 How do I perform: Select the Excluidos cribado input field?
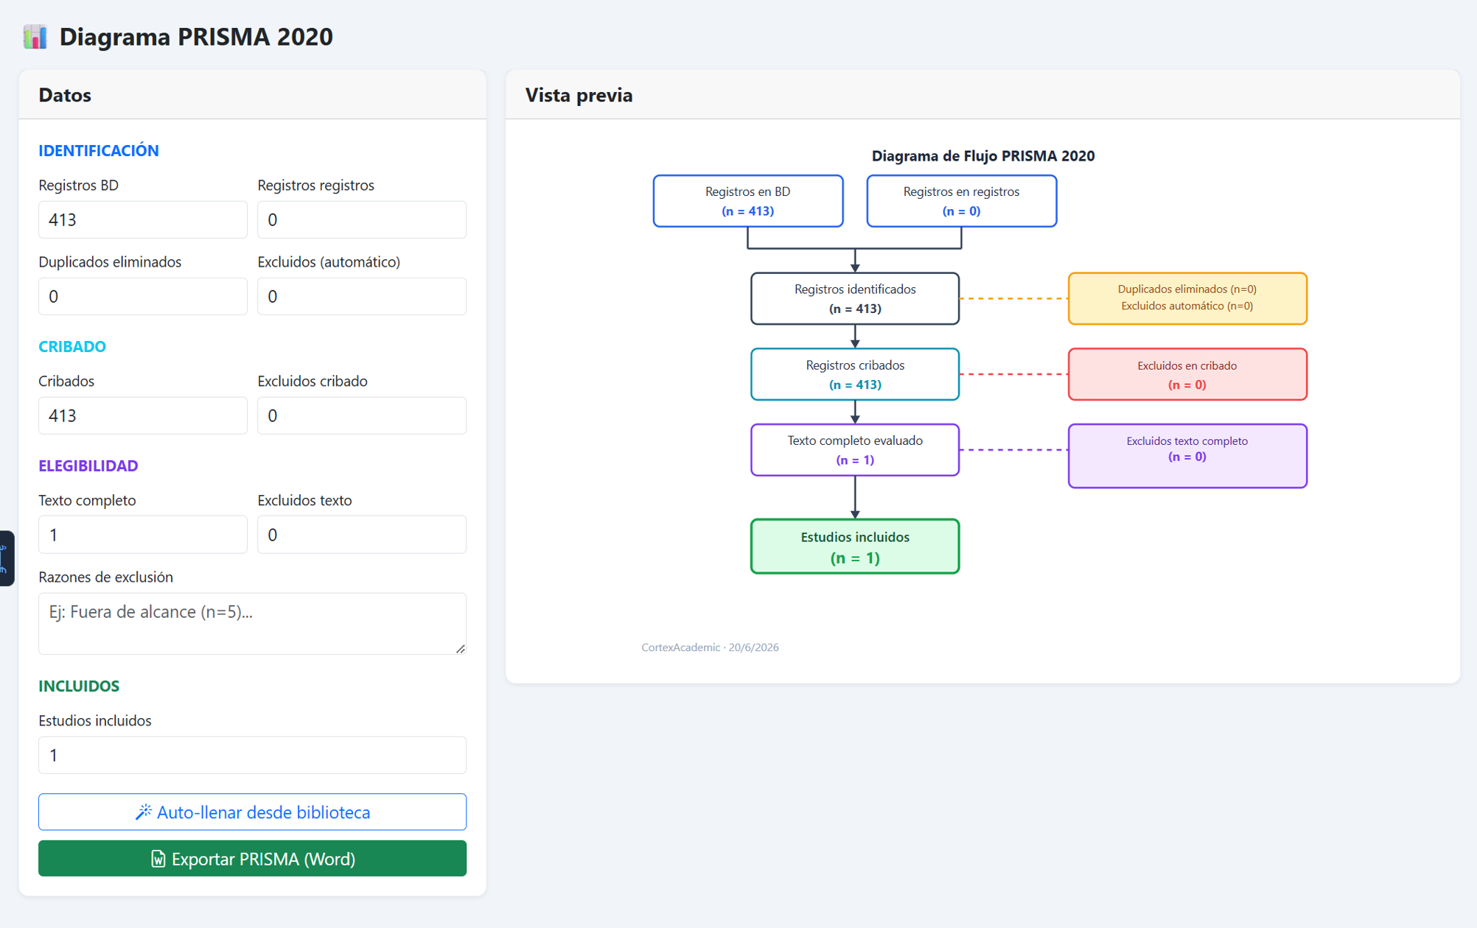pos(362,415)
